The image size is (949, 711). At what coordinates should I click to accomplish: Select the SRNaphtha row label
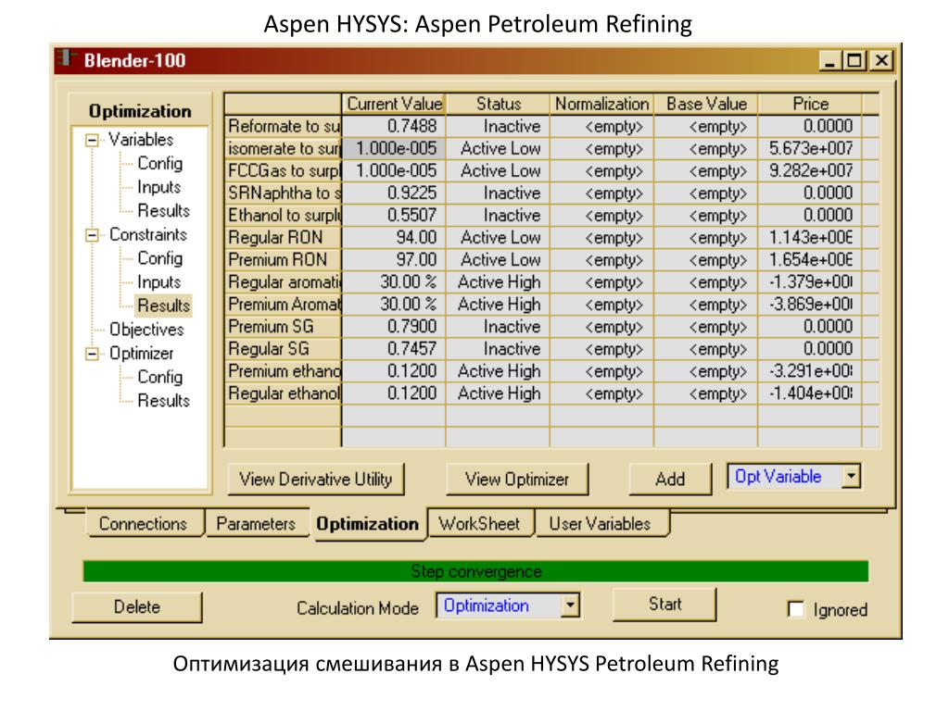pos(284,193)
